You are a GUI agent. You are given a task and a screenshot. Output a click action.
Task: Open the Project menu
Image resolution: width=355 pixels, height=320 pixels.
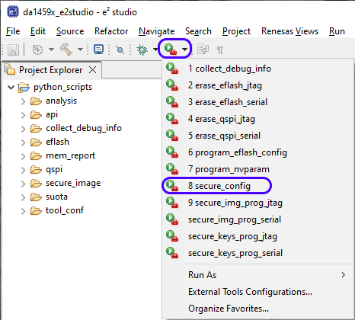[x=236, y=31]
